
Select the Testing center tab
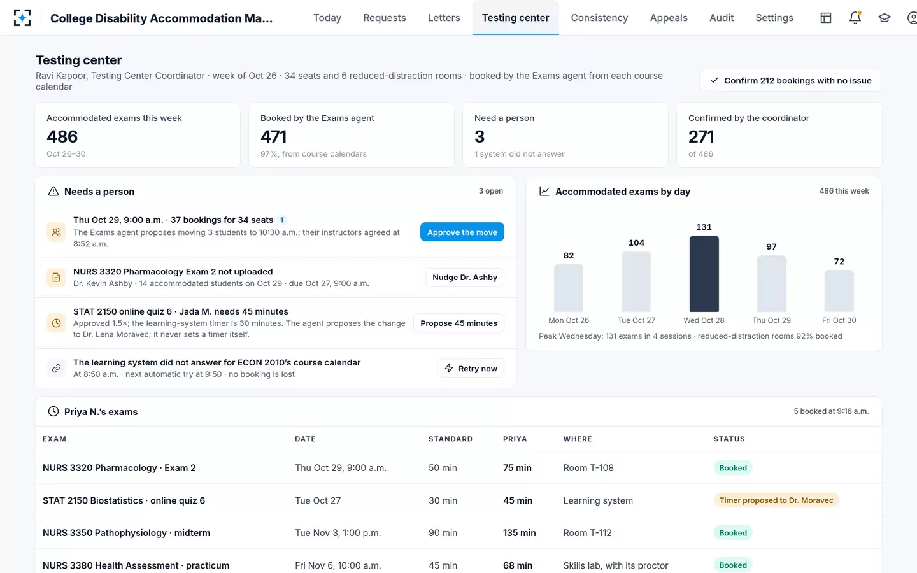(516, 18)
